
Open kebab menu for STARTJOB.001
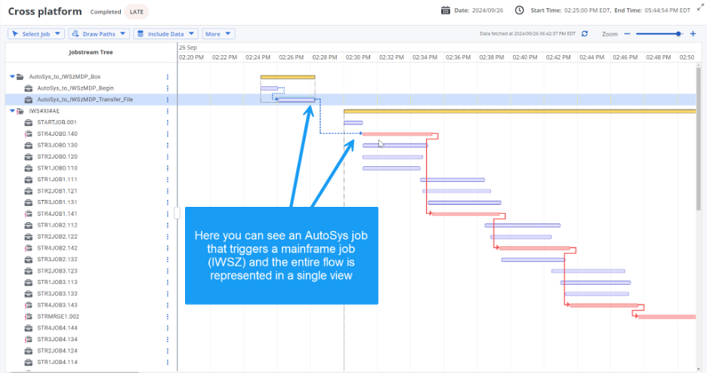167,122
